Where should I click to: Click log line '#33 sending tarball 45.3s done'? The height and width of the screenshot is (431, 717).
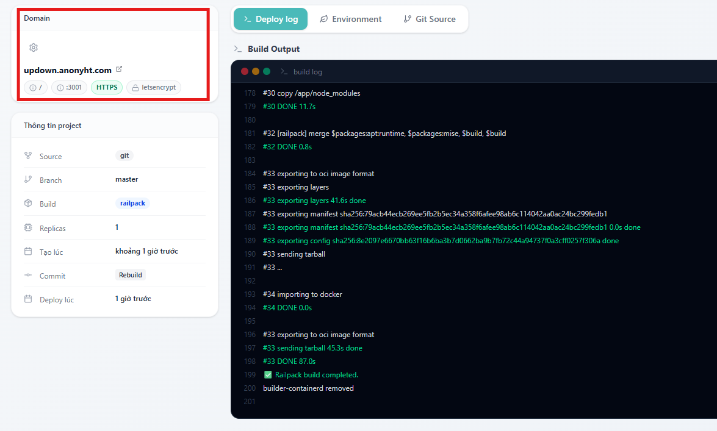click(x=312, y=348)
